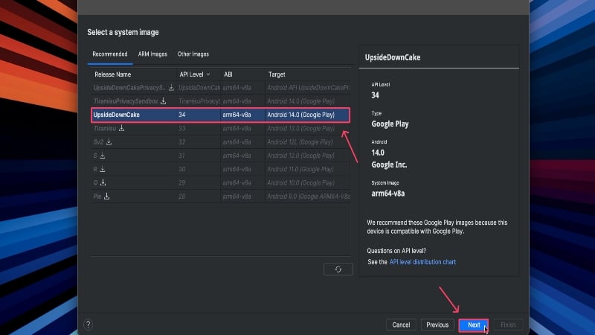The height and width of the screenshot is (335, 595).
Task: Select the UpsideDownCakePrivacySandbox row name
Action: 129,88
